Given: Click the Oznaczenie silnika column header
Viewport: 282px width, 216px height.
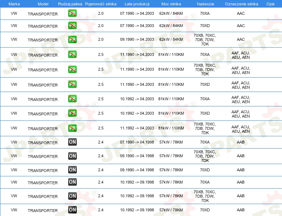Looking at the screenshot, I should tap(241, 4).
